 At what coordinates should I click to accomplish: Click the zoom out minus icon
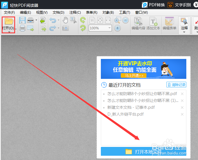(x=126, y=20)
